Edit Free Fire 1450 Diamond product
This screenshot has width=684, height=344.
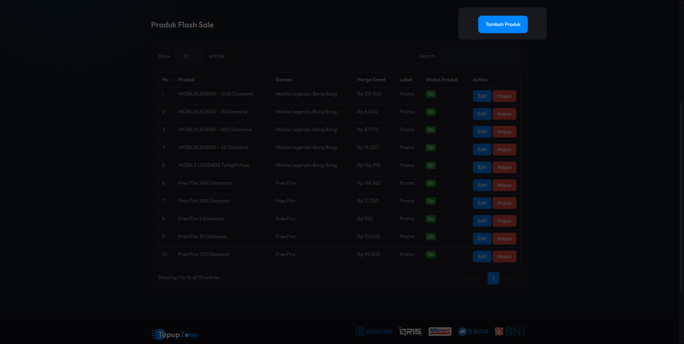pyautogui.click(x=482, y=185)
